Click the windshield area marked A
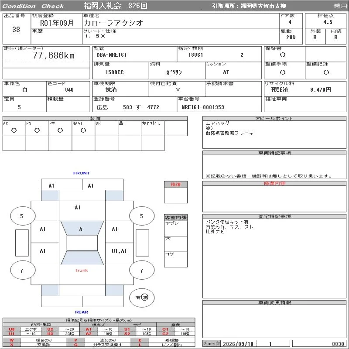The image size is (349, 349). [82, 228]
